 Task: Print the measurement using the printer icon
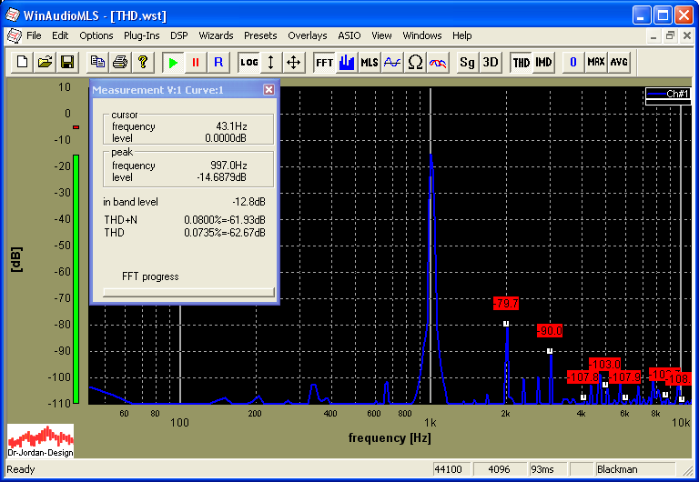click(119, 62)
